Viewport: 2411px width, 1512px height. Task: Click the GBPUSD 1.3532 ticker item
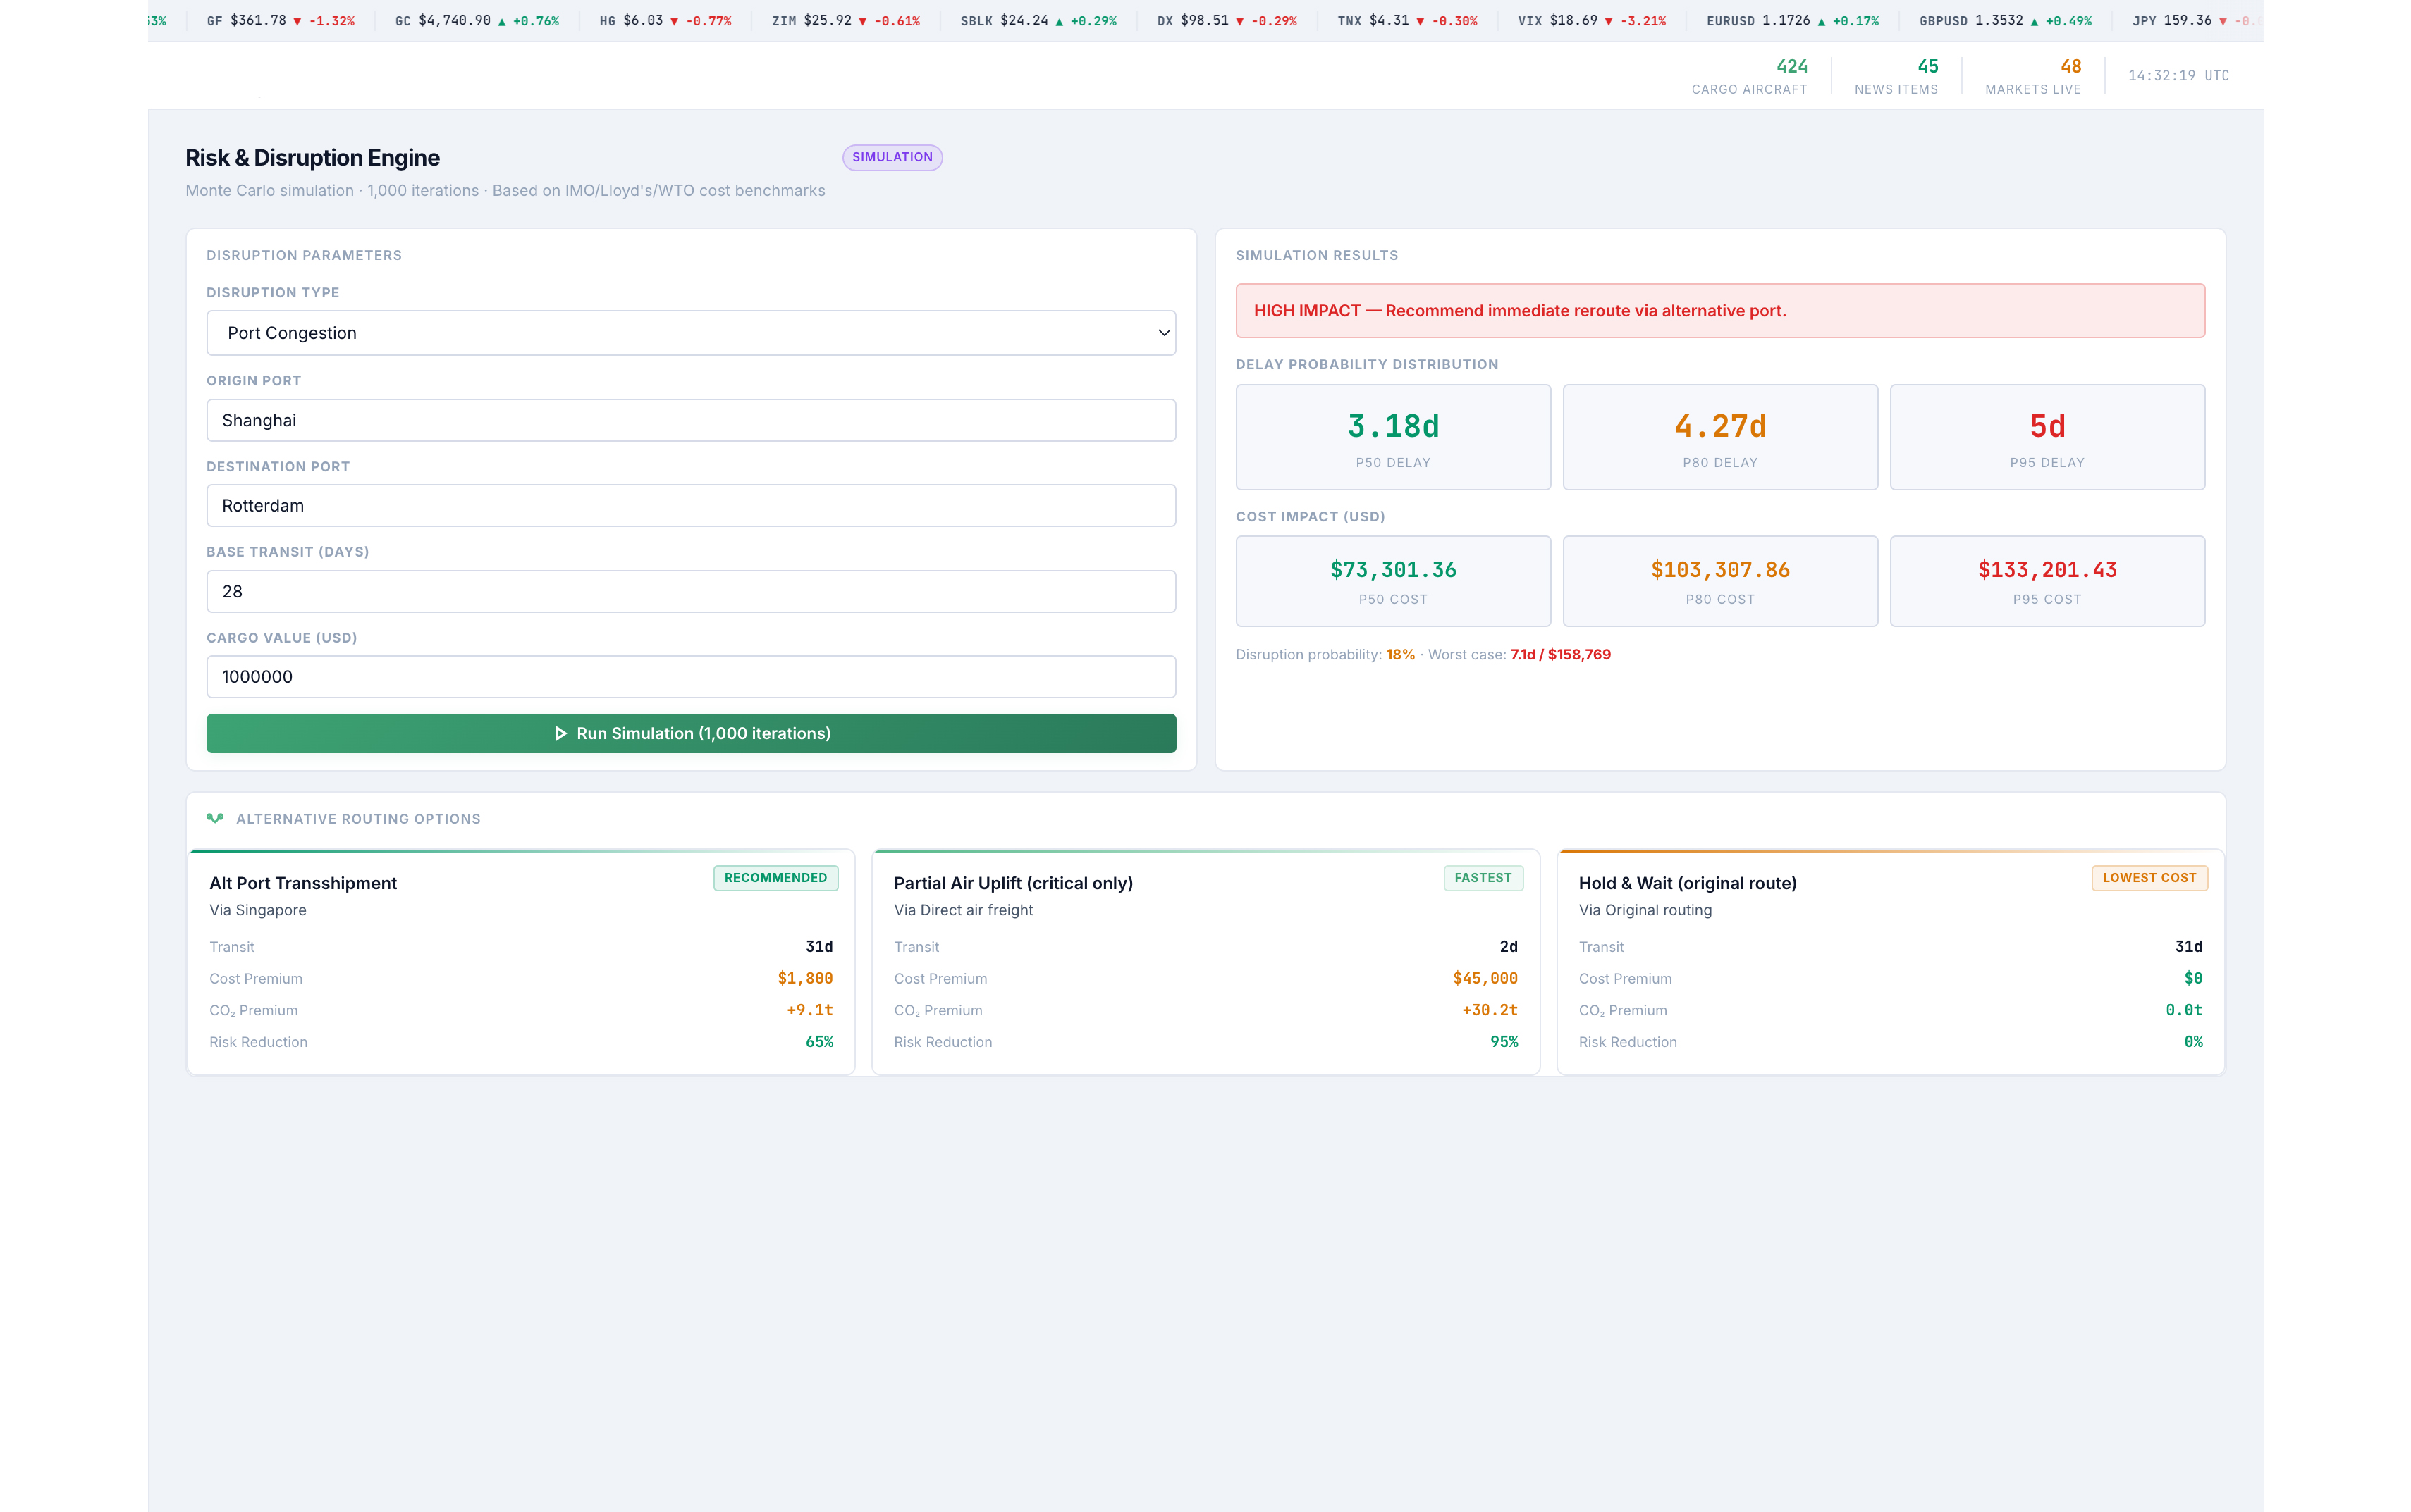pos(2005,21)
